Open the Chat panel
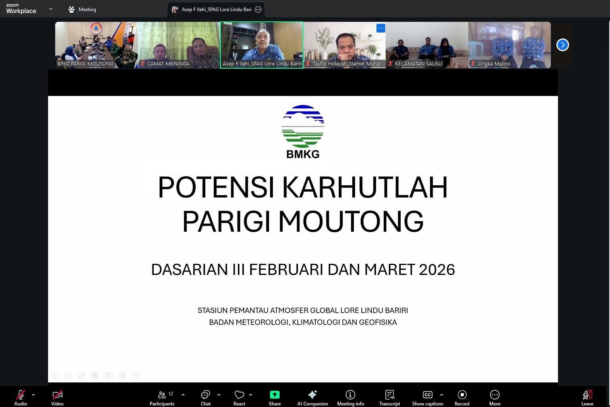Image resolution: width=610 pixels, height=407 pixels. (205, 397)
